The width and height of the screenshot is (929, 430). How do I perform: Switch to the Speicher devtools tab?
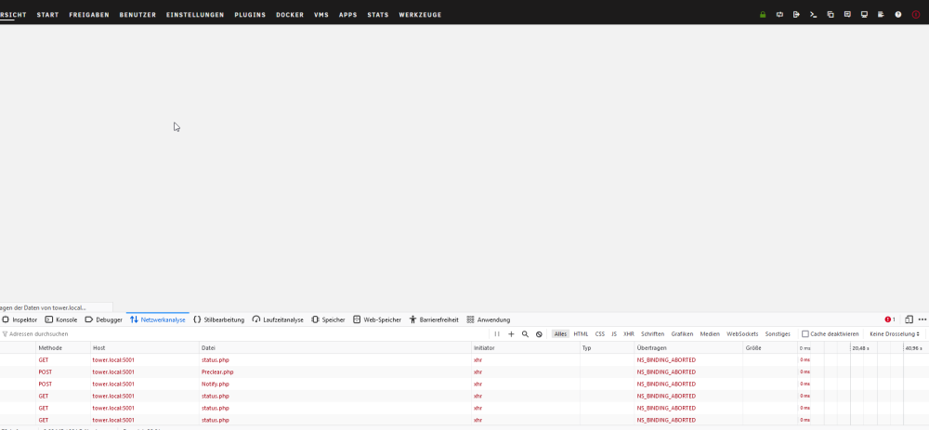(328, 319)
